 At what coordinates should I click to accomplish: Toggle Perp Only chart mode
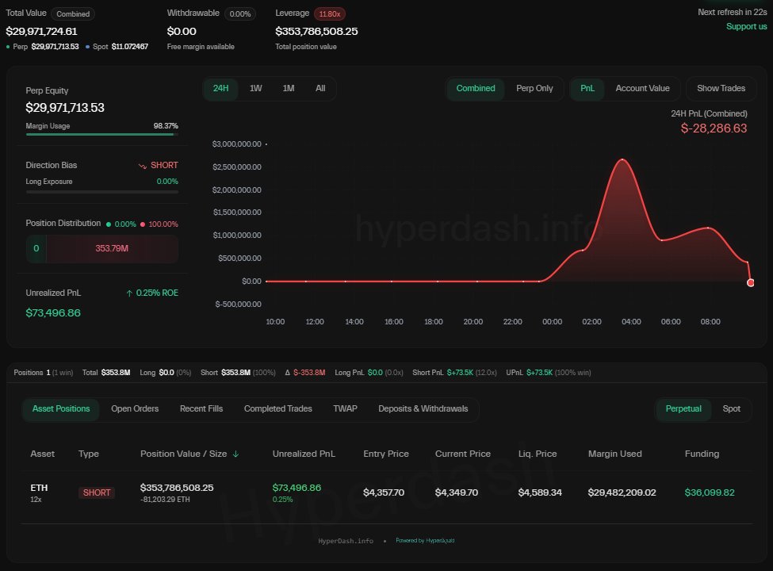tap(534, 88)
